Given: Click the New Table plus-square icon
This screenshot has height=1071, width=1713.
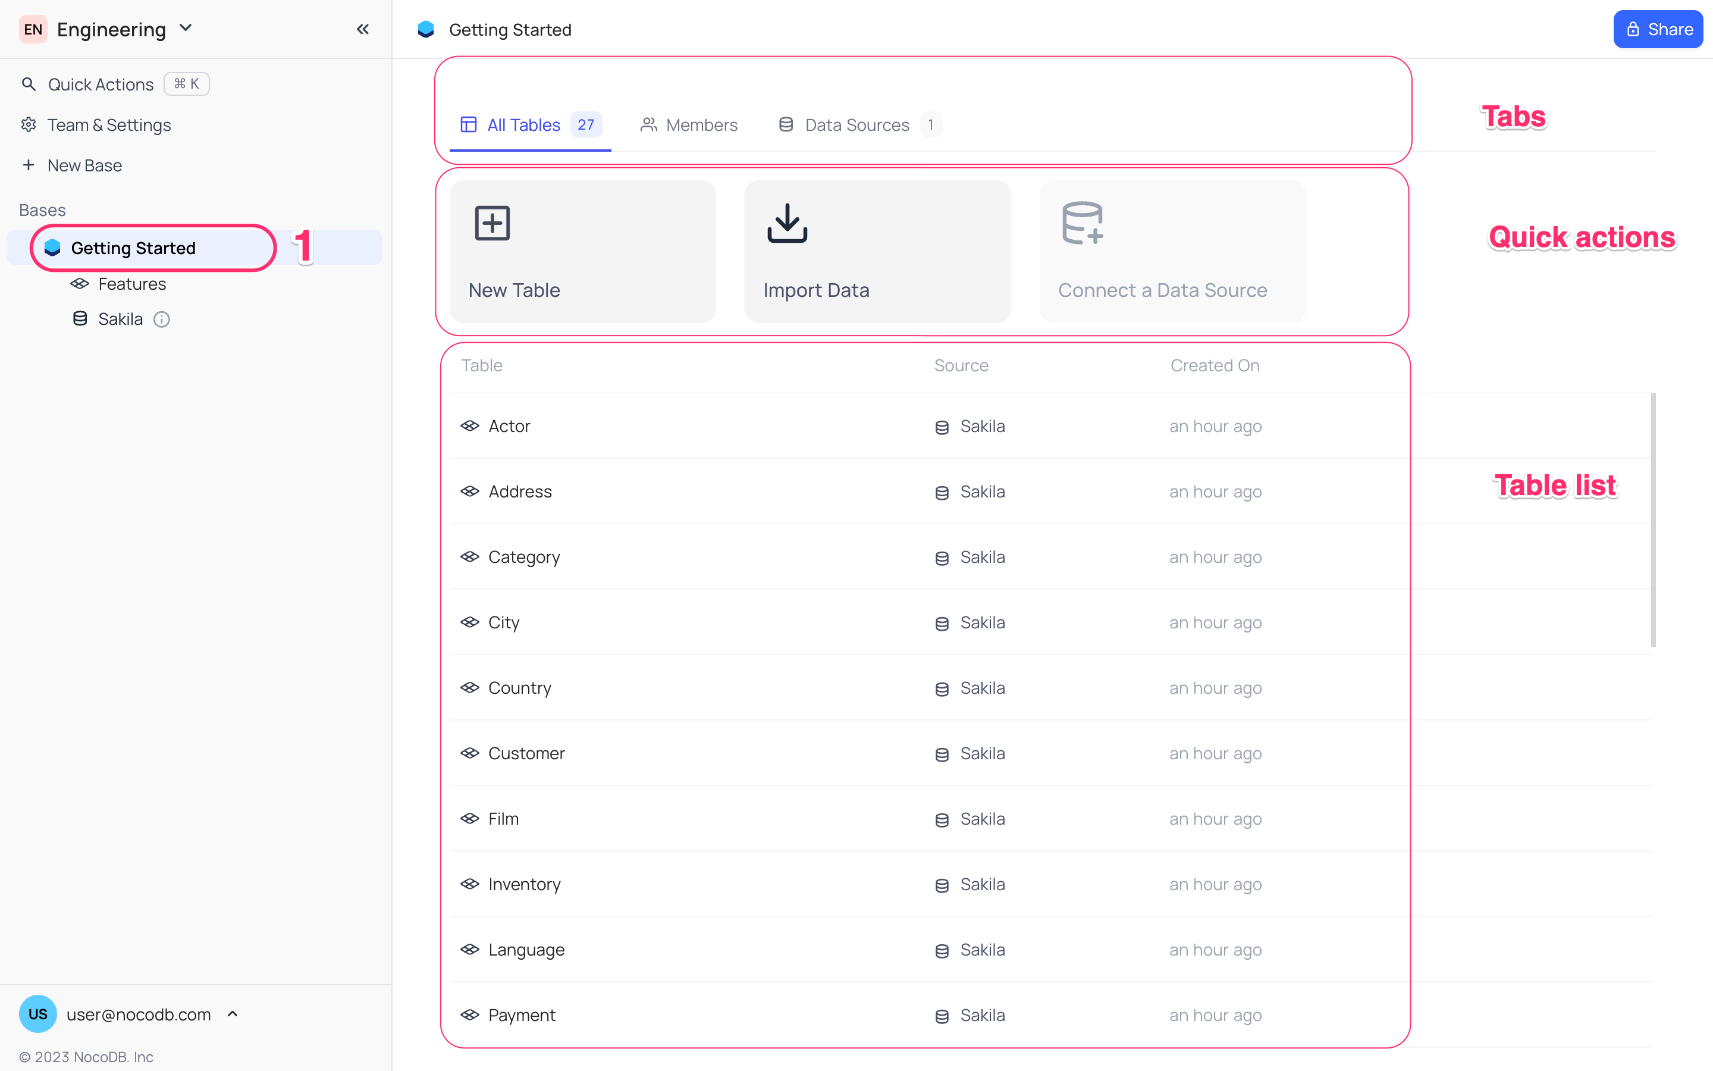Looking at the screenshot, I should pos(492,223).
